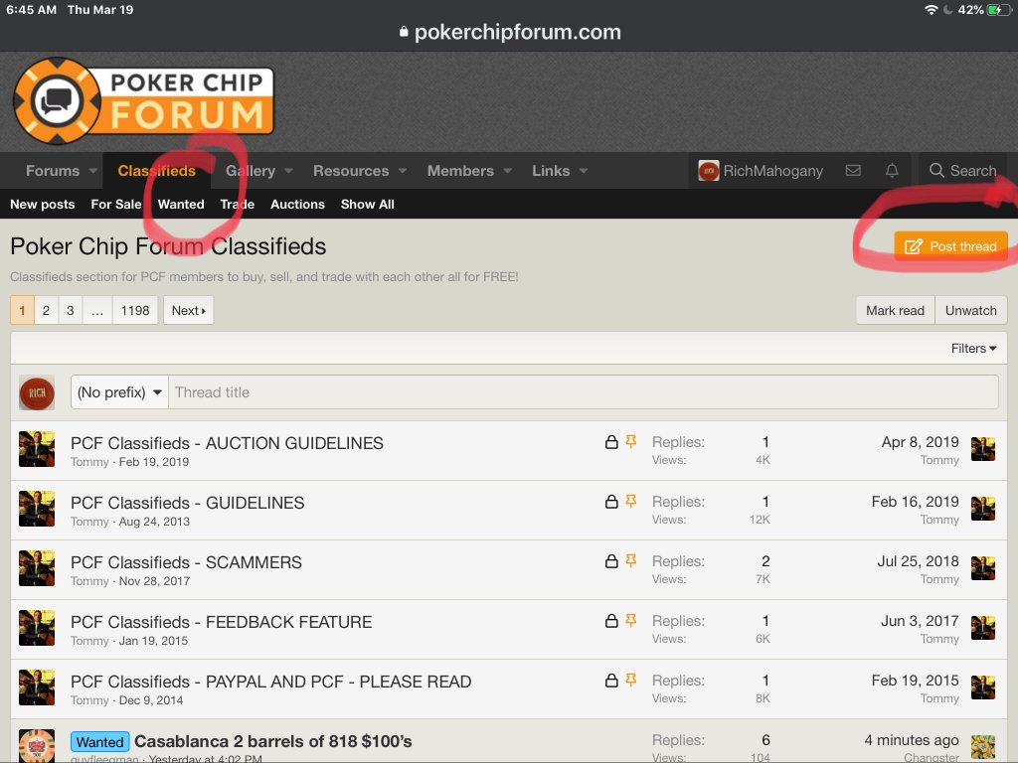Click the Poker Chip Forum logo

pos(143,99)
